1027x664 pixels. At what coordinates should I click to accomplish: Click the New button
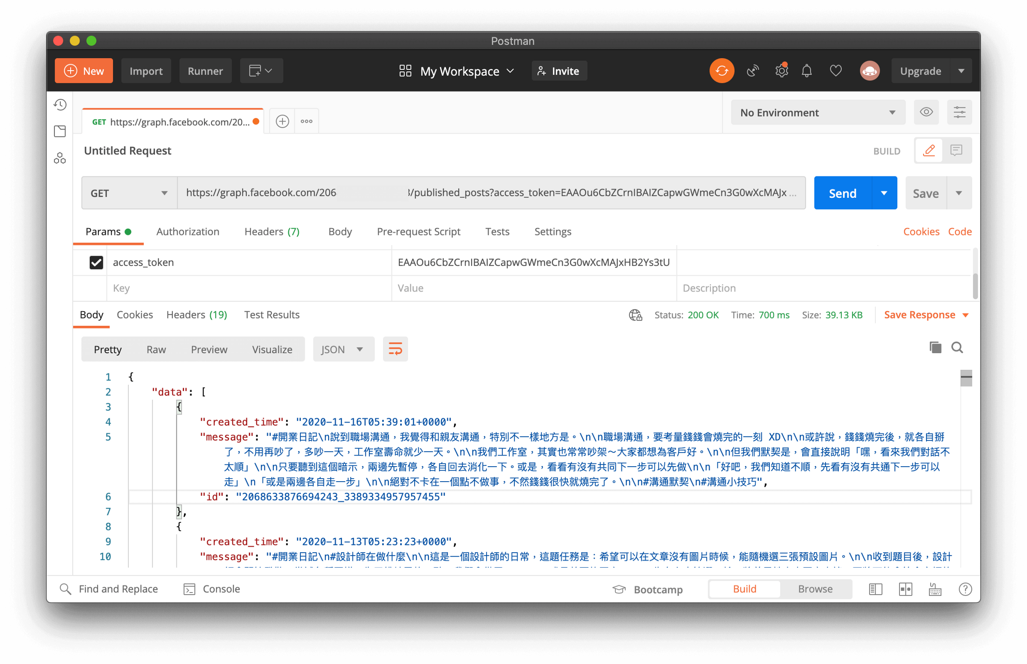(x=83, y=71)
